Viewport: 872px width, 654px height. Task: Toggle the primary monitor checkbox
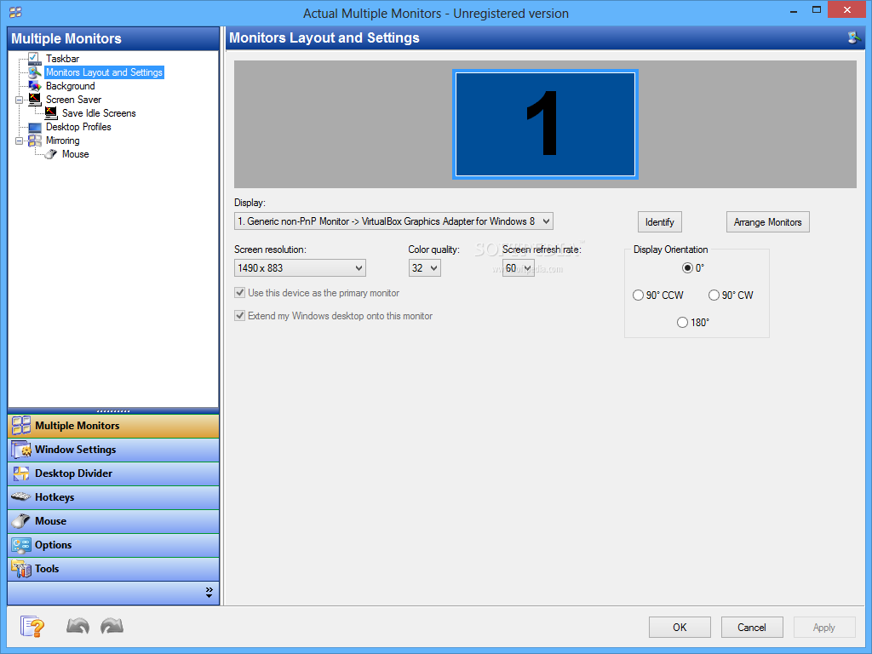239,293
